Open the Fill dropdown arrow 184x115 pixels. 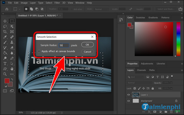click(x=171, y=88)
